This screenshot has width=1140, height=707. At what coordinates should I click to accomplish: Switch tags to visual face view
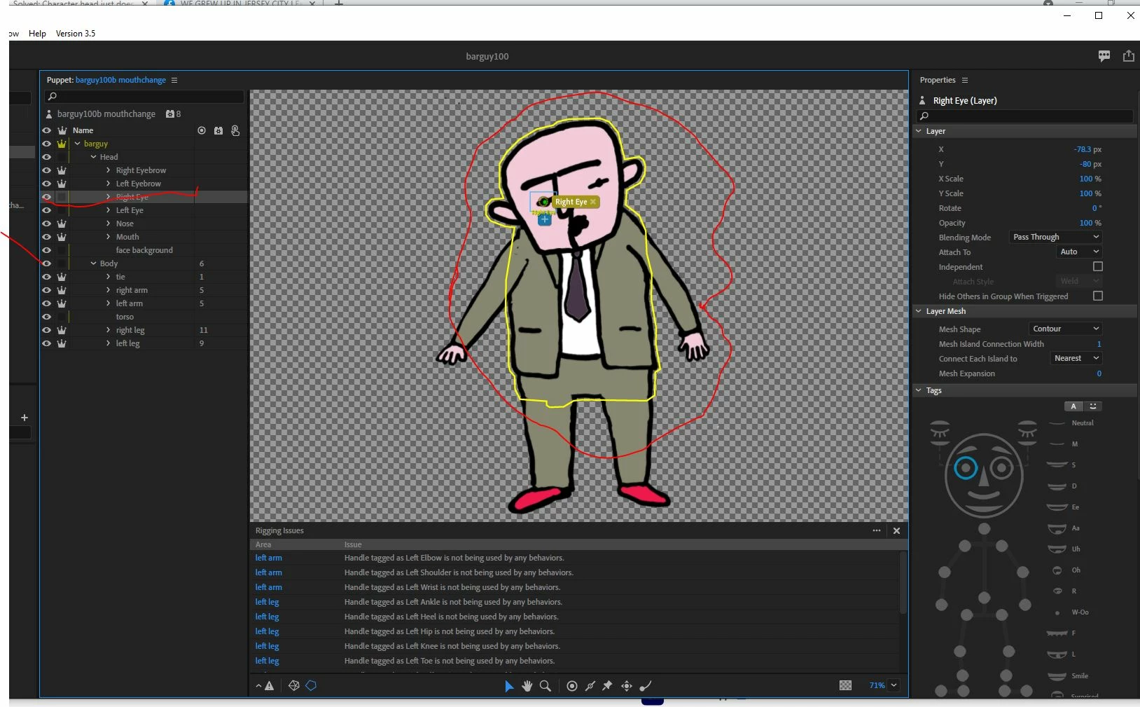click(1093, 406)
